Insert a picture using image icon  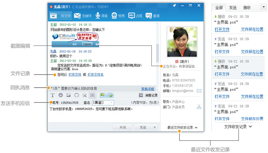click(x=68, y=95)
